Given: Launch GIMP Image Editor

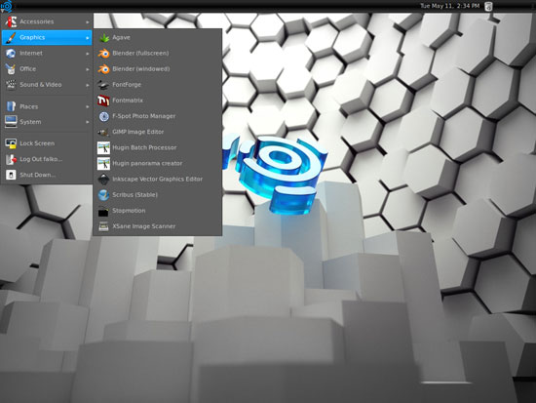Looking at the screenshot, I should (158, 132).
